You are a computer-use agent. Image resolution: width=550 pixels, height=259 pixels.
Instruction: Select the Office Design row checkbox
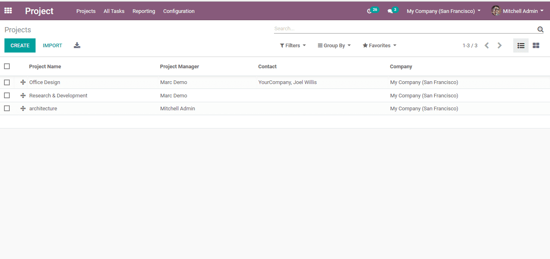point(7,82)
